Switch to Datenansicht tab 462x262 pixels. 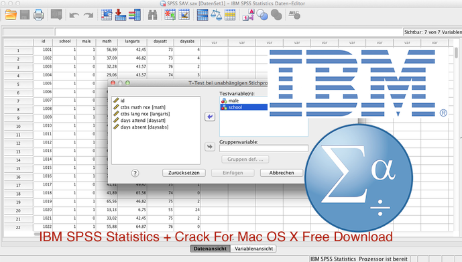click(210, 249)
